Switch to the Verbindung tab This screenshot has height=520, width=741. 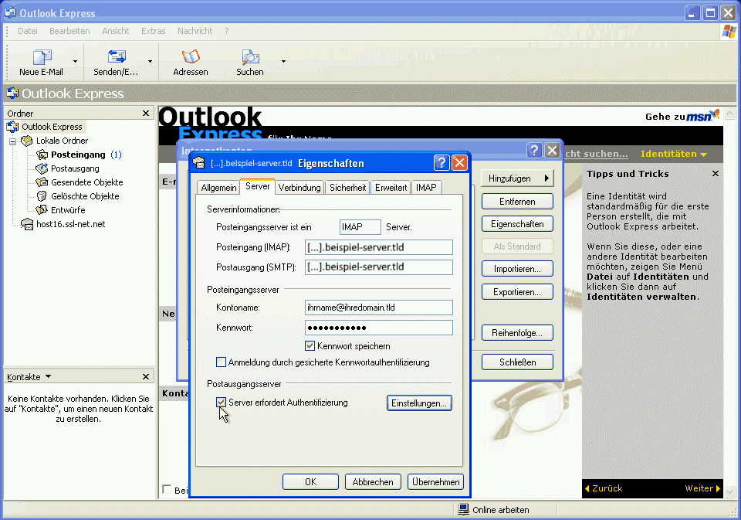coord(299,187)
